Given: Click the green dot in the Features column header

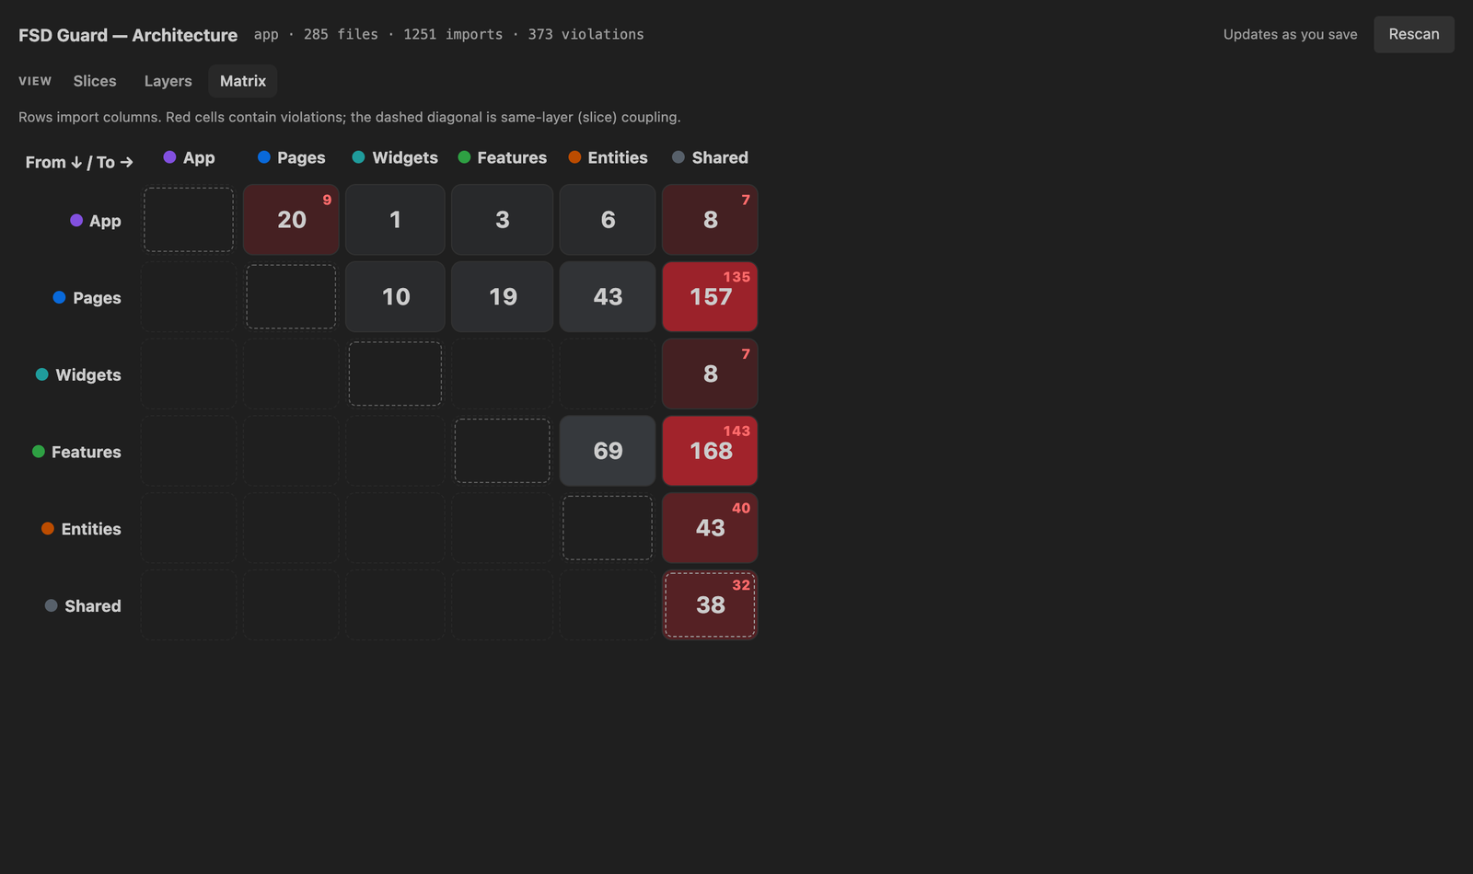Looking at the screenshot, I should (464, 157).
